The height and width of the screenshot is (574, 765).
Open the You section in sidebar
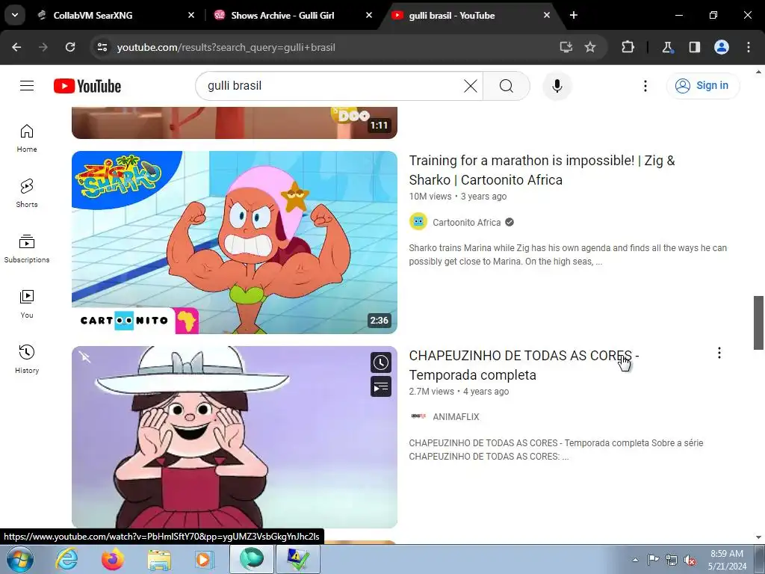tap(27, 304)
